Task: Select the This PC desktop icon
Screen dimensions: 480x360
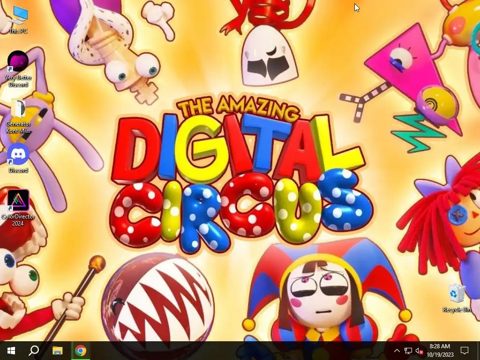Action: pos(18,20)
